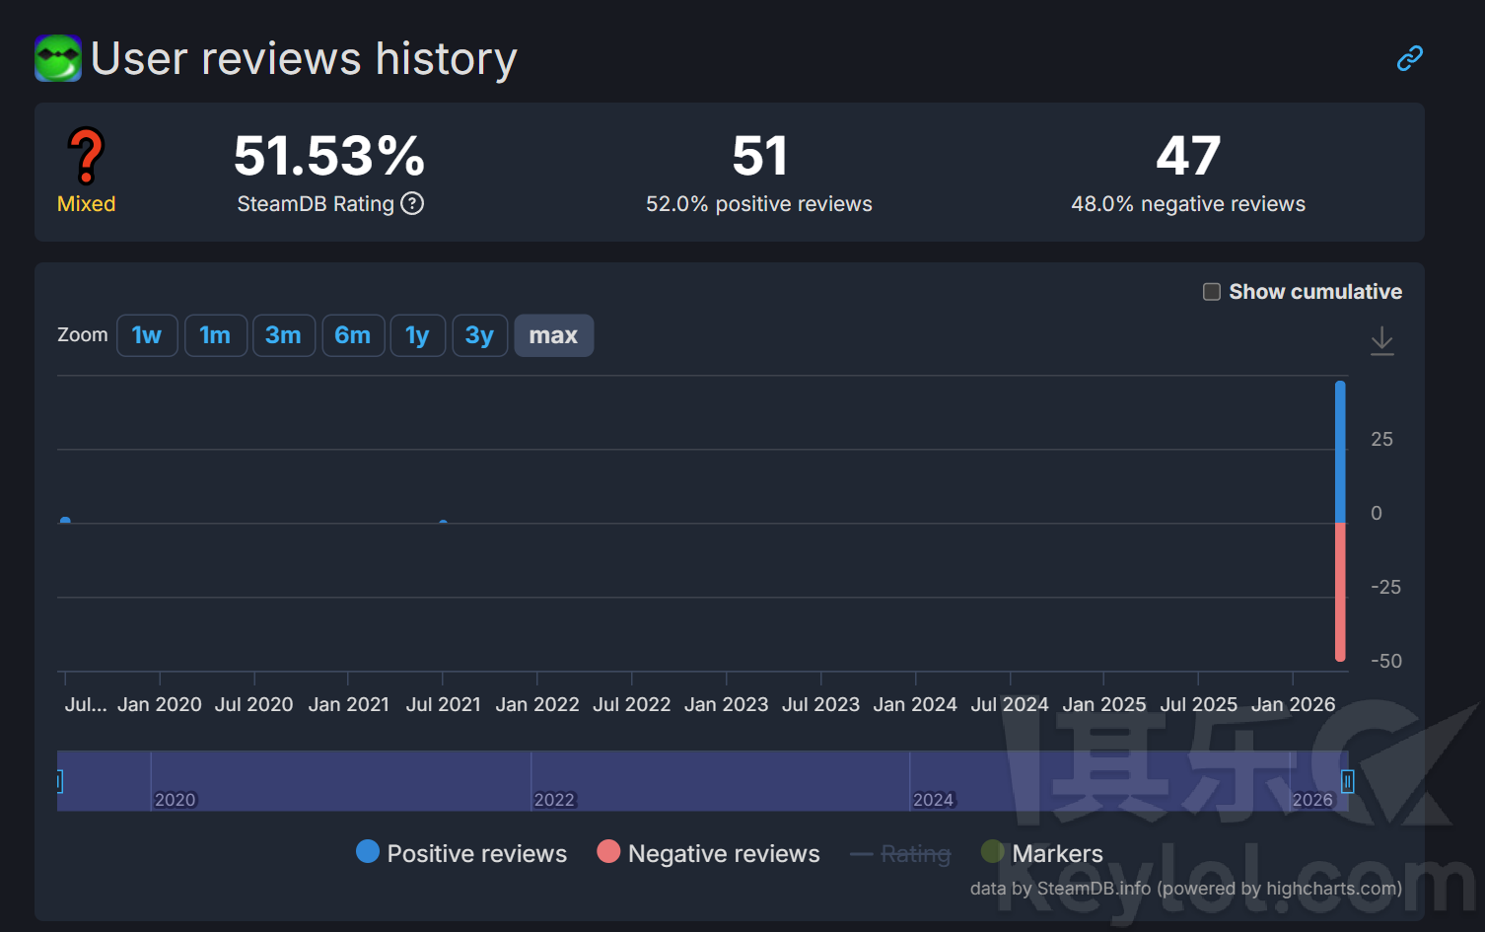Toggle Markers legend item
This screenshot has width=1485, height=932.
click(1042, 853)
